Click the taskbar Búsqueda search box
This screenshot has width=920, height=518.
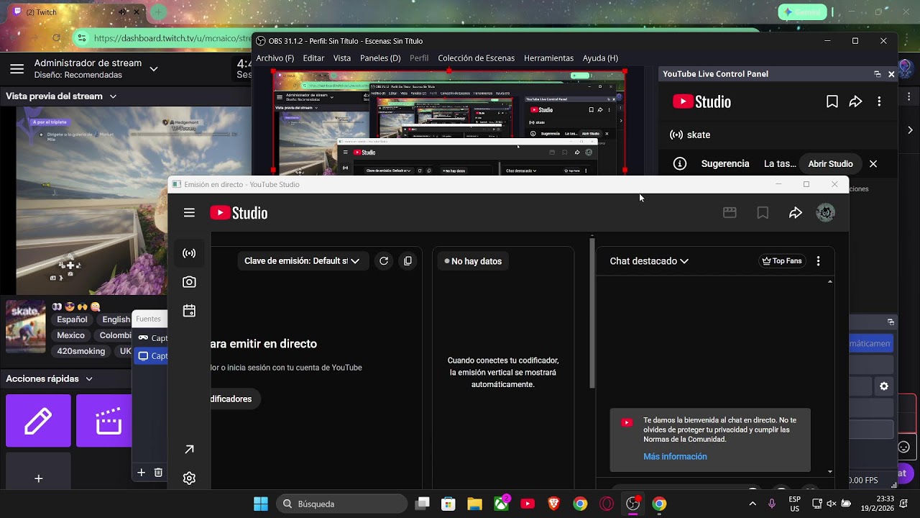pyautogui.click(x=341, y=504)
